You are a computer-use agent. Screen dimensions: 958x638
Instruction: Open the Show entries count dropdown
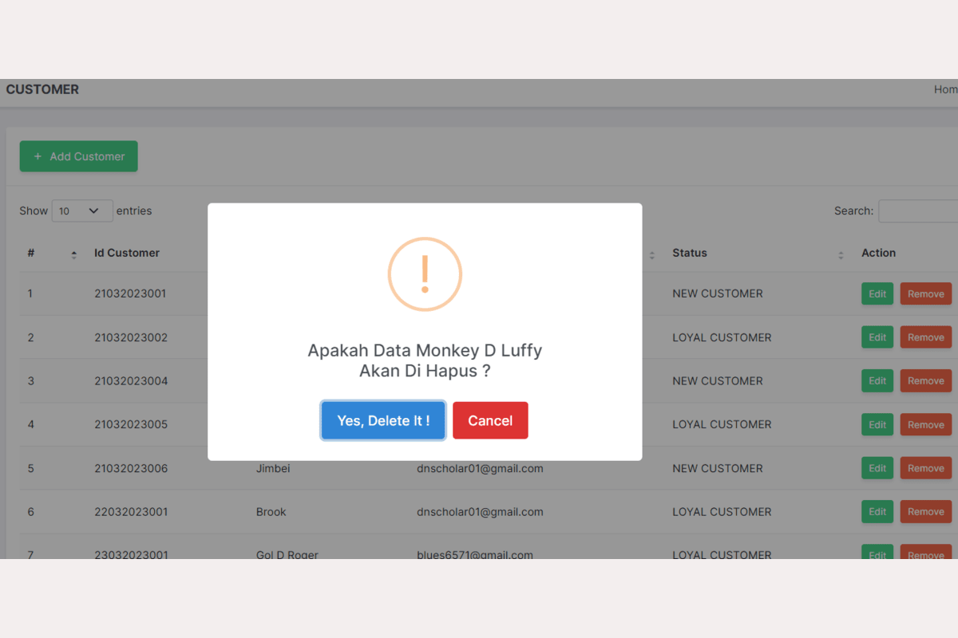[x=82, y=211]
